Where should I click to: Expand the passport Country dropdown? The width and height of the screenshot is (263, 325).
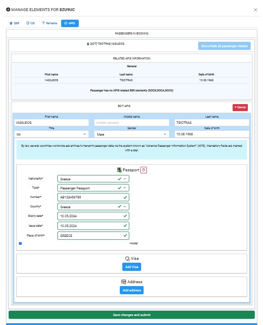[93, 207]
